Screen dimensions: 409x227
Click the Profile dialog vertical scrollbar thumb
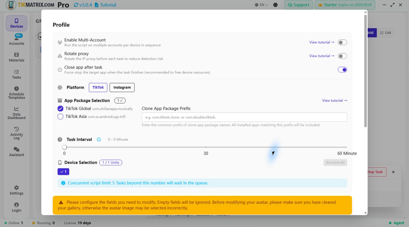click(x=366, y=71)
